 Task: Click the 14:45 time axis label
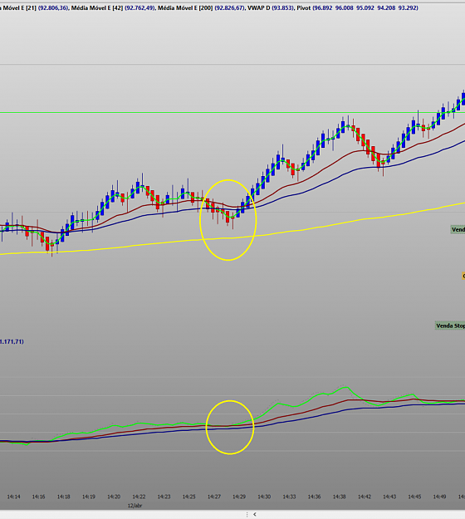click(x=414, y=497)
